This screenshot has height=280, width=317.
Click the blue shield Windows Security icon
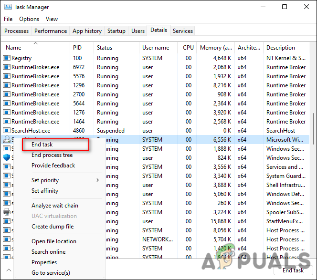click(x=7, y=157)
